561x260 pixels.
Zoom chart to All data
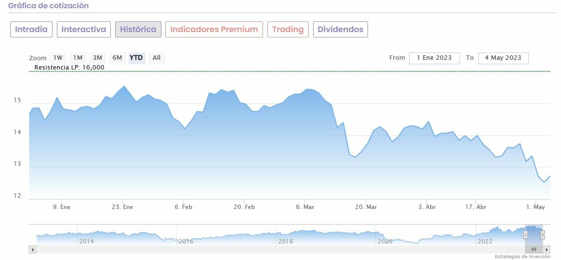point(157,58)
